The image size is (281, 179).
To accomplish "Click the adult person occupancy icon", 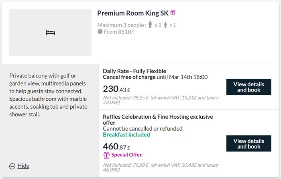I will click(150, 24).
